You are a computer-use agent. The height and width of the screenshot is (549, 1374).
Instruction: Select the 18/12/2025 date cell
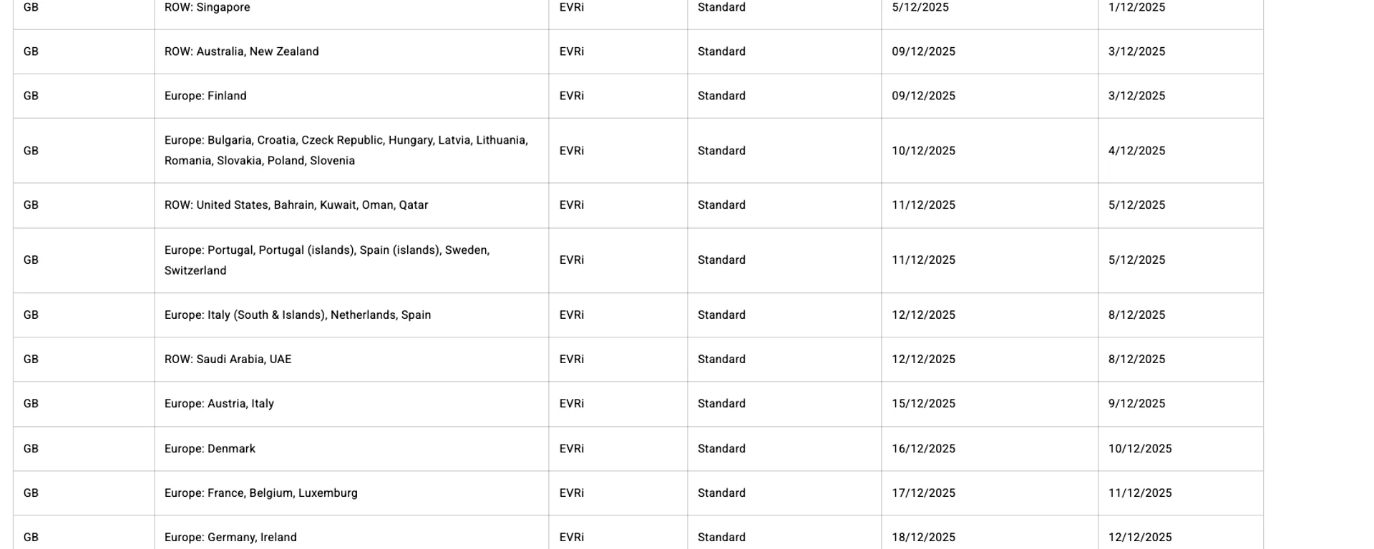923,538
